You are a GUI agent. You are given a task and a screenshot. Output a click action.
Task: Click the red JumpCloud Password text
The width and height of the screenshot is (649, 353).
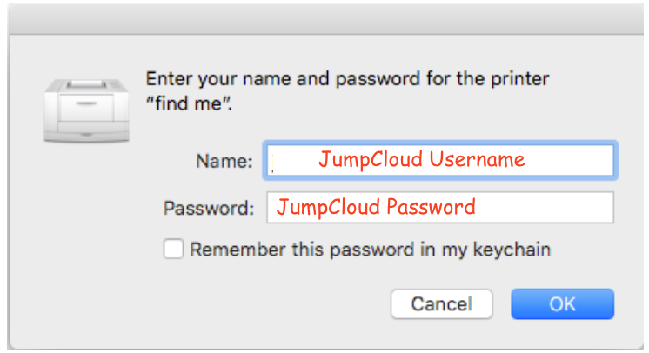(376, 207)
